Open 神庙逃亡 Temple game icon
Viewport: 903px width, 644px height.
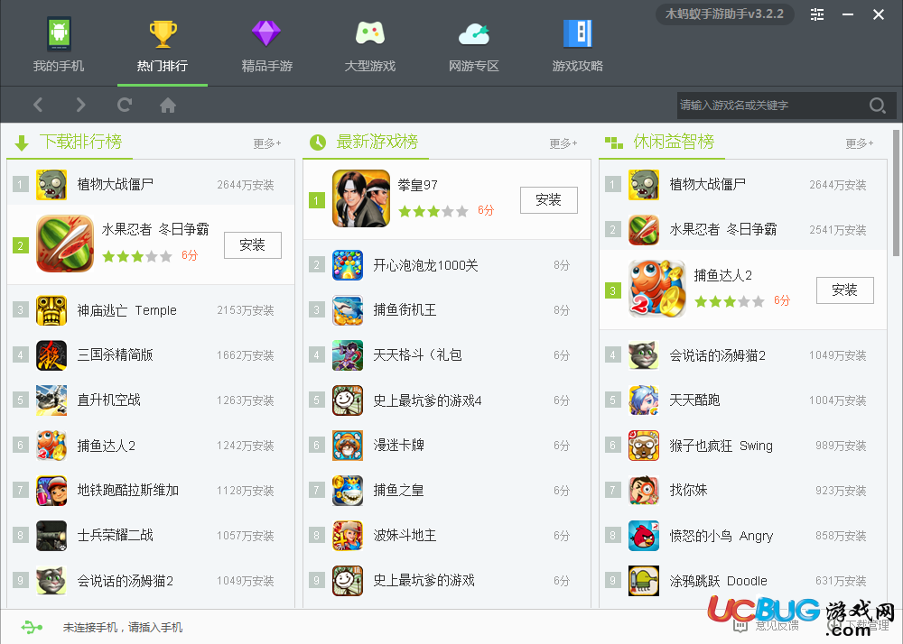(x=51, y=310)
